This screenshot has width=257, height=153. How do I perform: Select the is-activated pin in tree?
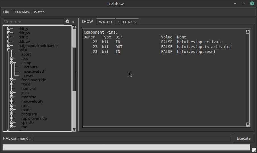click(34, 72)
